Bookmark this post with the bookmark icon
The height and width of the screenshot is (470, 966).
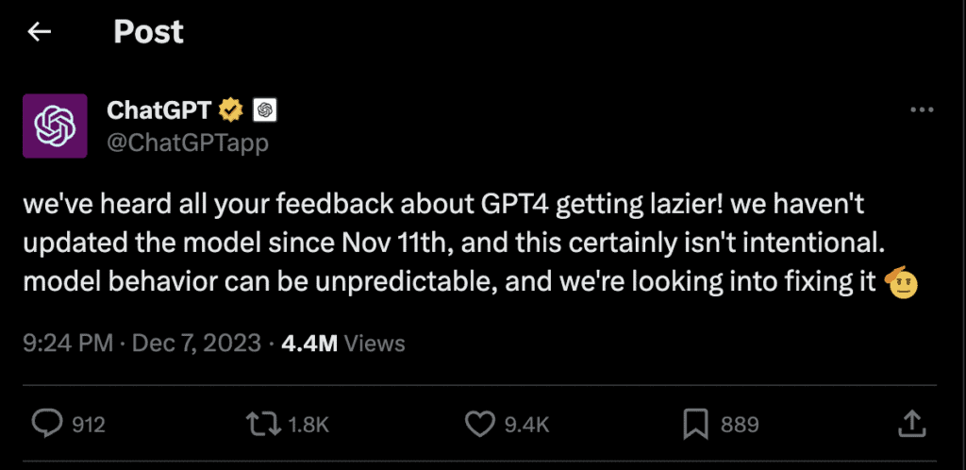pyautogui.click(x=694, y=424)
